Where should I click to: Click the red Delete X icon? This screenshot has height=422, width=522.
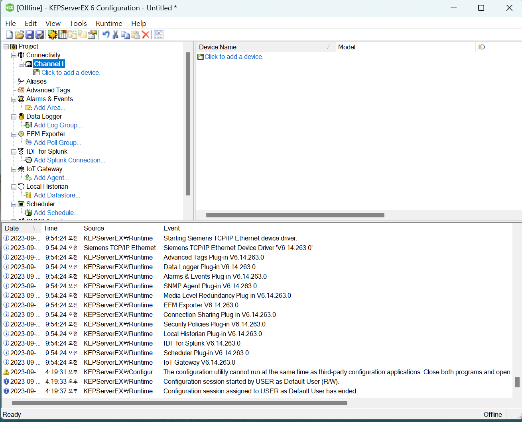tap(146, 35)
